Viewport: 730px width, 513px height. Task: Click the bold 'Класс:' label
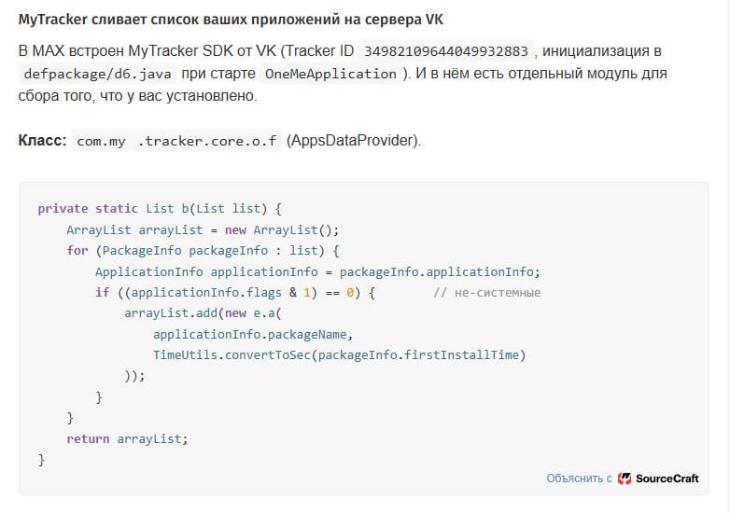point(42,141)
